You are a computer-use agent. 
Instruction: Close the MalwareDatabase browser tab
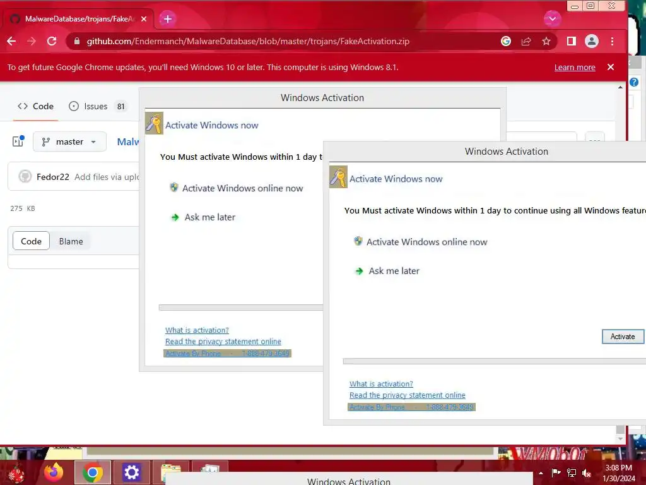coord(144,19)
